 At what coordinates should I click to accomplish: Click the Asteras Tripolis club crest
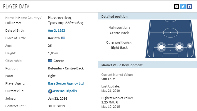click(x=50, y=91)
